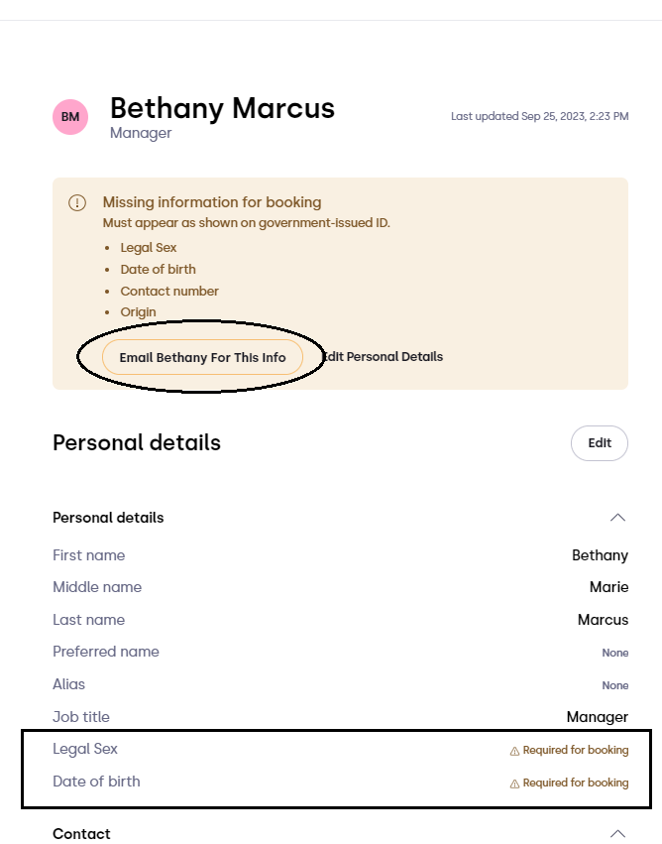Click Email Bethany For This Info button
This screenshot has height=844, width=662.
tap(203, 357)
